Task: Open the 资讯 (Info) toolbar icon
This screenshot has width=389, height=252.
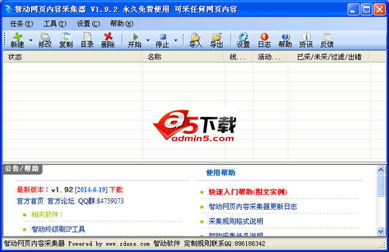Action: coord(306,40)
